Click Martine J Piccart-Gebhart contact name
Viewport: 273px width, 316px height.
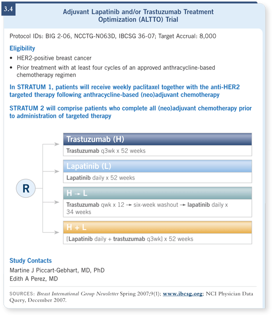click(57, 270)
